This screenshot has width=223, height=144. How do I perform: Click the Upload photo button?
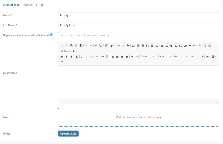(x=68, y=134)
